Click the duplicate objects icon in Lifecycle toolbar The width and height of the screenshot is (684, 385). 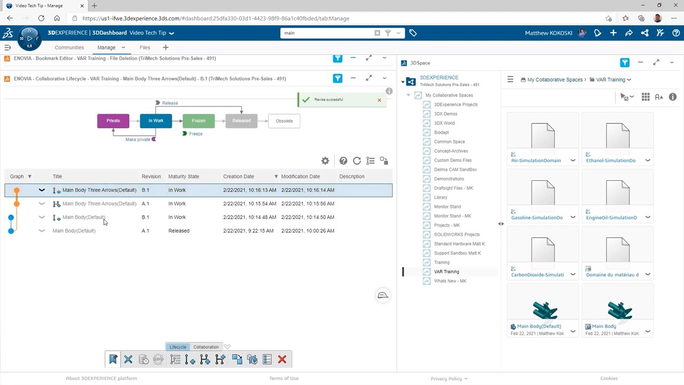tap(252, 360)
